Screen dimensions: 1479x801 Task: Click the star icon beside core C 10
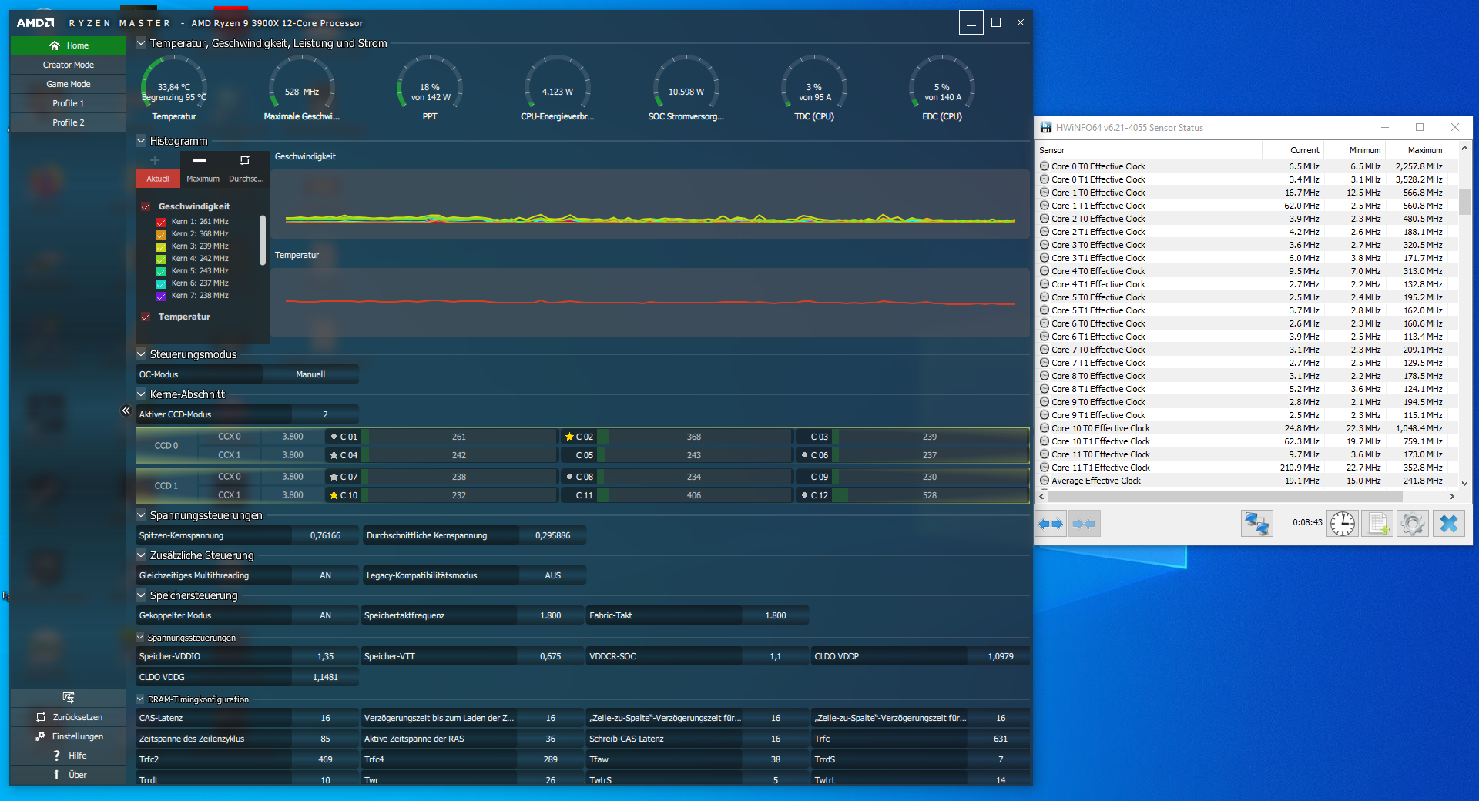[x=334, y=495]
